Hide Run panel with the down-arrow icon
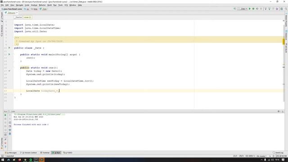288x162 pixels. pyautogui.click(x=283, y=111)
